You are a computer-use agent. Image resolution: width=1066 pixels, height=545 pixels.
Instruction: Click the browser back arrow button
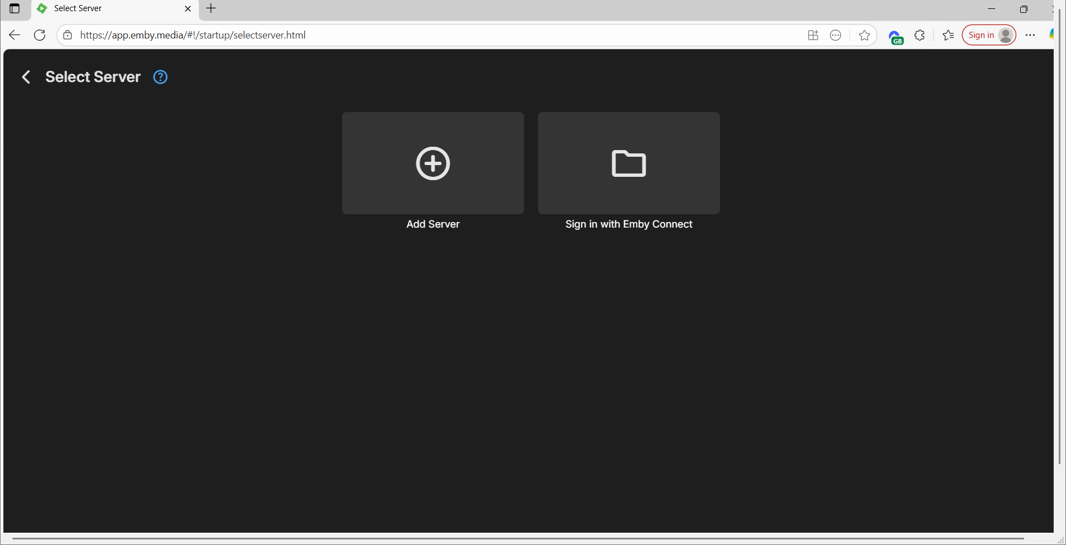(x=15, y=35)
